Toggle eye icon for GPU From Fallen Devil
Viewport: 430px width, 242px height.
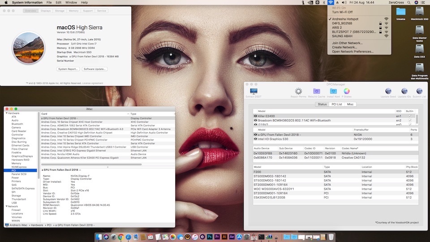[256, 135]
